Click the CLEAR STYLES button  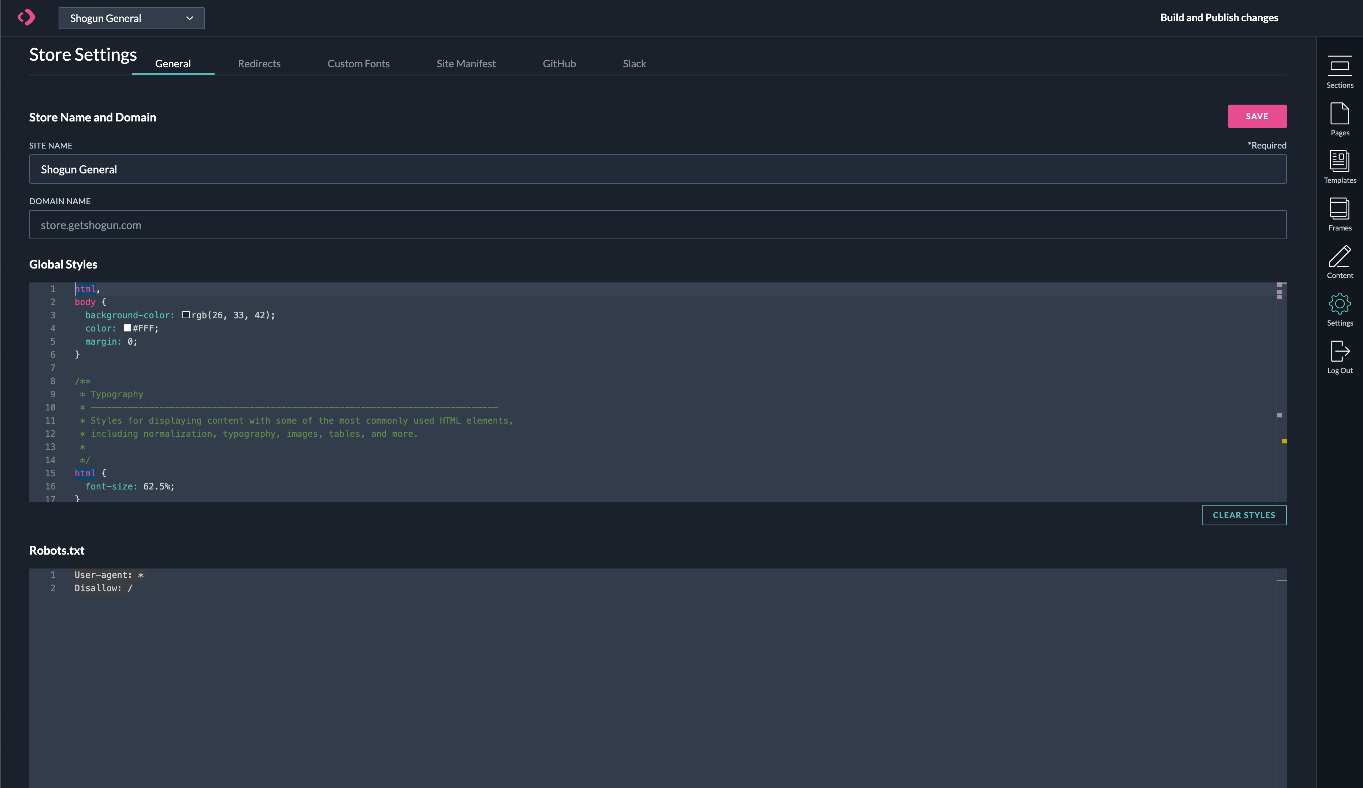coord(1244,515)
